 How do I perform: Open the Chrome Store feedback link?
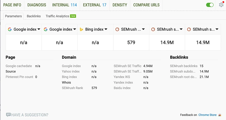[207, 115]
